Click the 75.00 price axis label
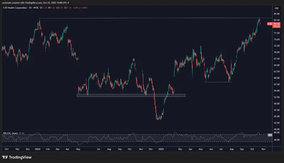The height and width of the screenshot is (163, 284). pyautogui.click(x=276, y=39)
